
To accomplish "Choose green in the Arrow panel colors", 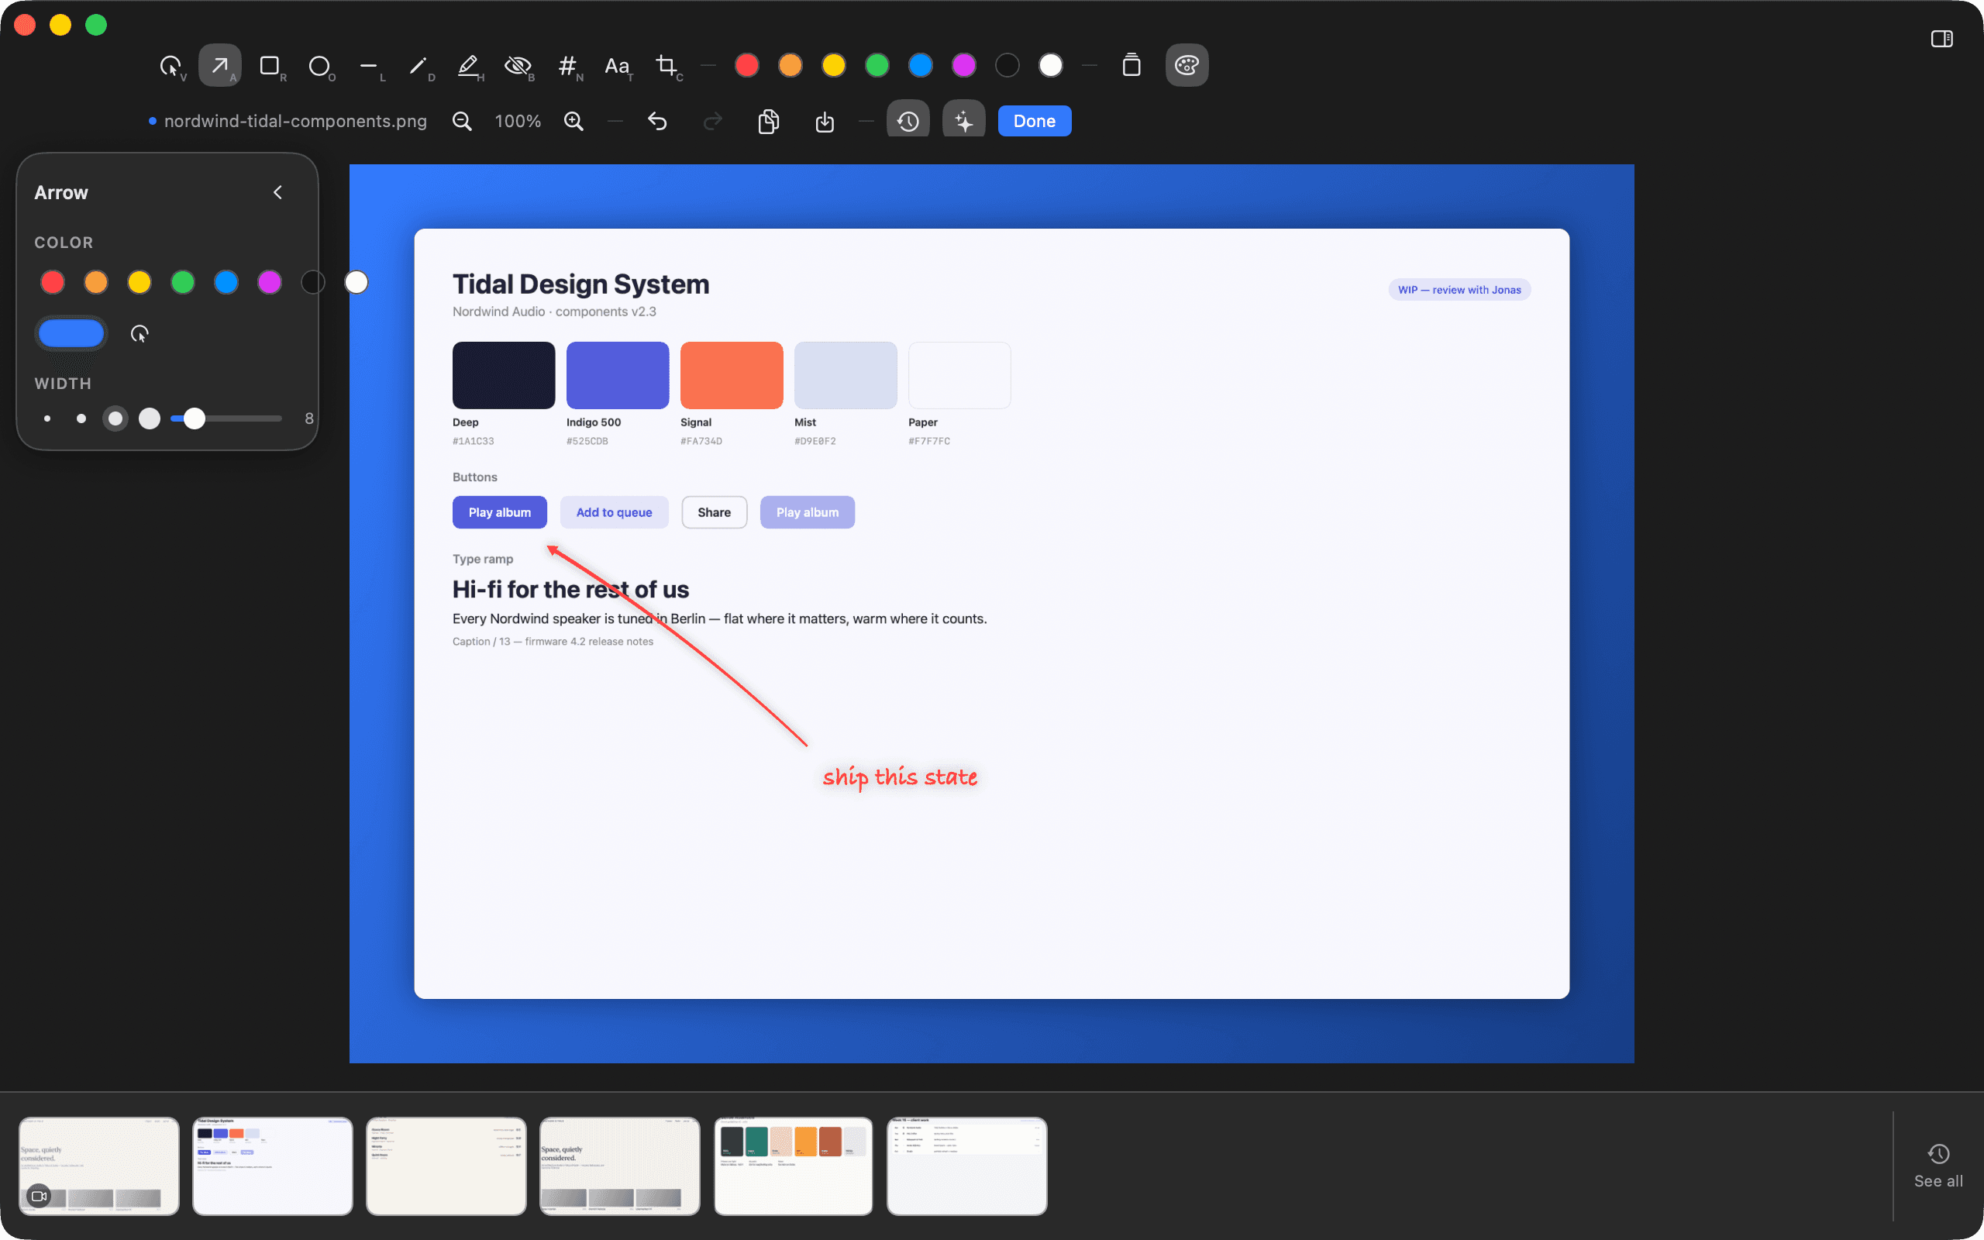I will (183, 282).
